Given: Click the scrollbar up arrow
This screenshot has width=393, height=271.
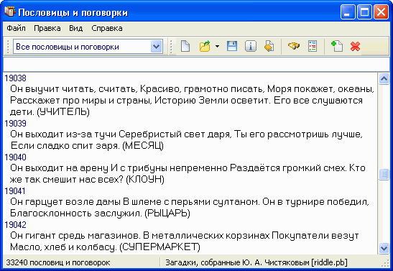Looking at the screenshot, I should [384, 79].
